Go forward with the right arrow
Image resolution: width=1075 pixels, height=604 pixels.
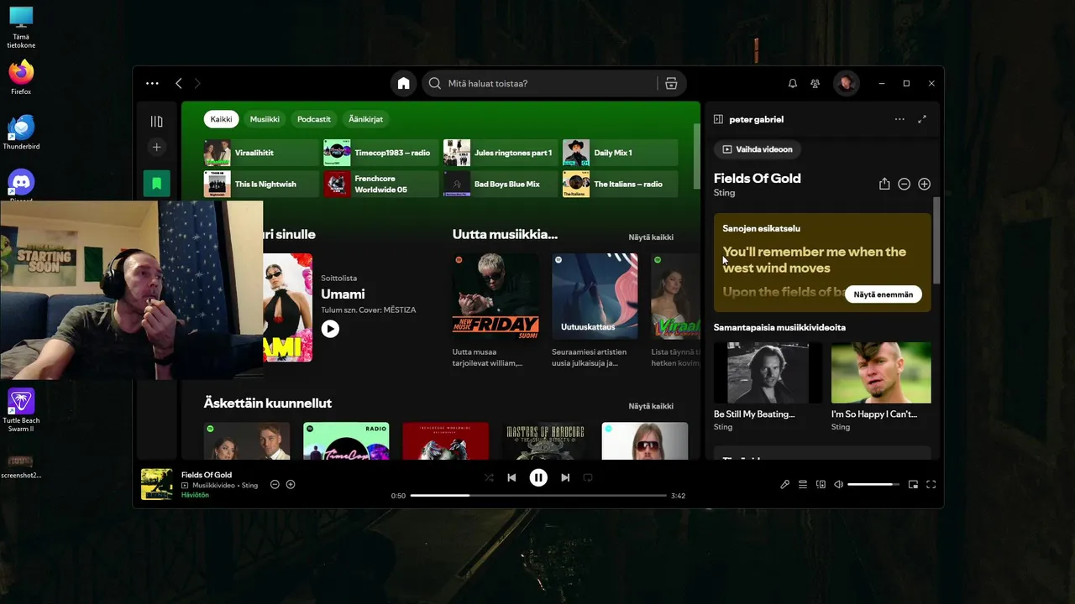197,84
